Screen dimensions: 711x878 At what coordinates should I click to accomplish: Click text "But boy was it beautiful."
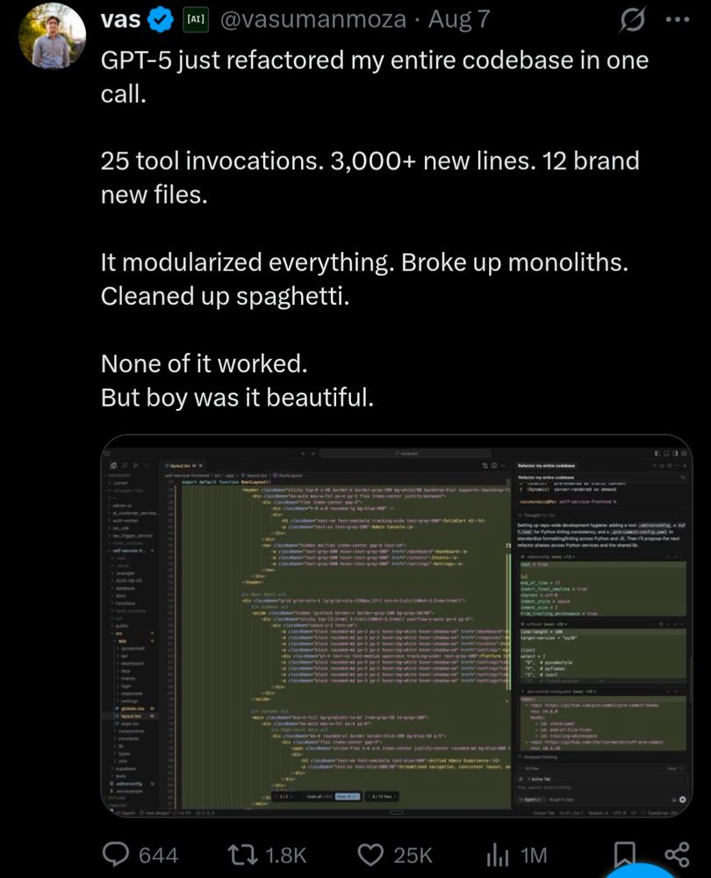[x=237, y=398]
